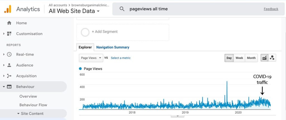Collapse the Site Content section
286x120 pixels.
(18, 114)
